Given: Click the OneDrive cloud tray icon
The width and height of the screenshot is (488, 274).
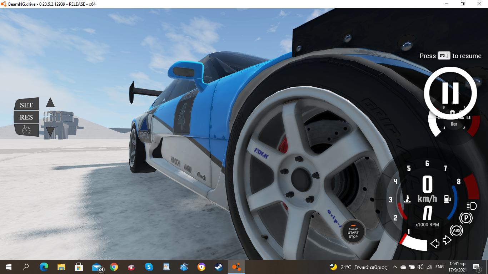Looking at the screenshot, I should tap(403, 267).
